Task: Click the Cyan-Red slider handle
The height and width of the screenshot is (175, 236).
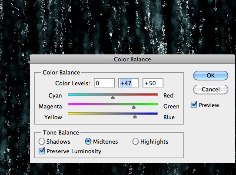Action: 113,98
